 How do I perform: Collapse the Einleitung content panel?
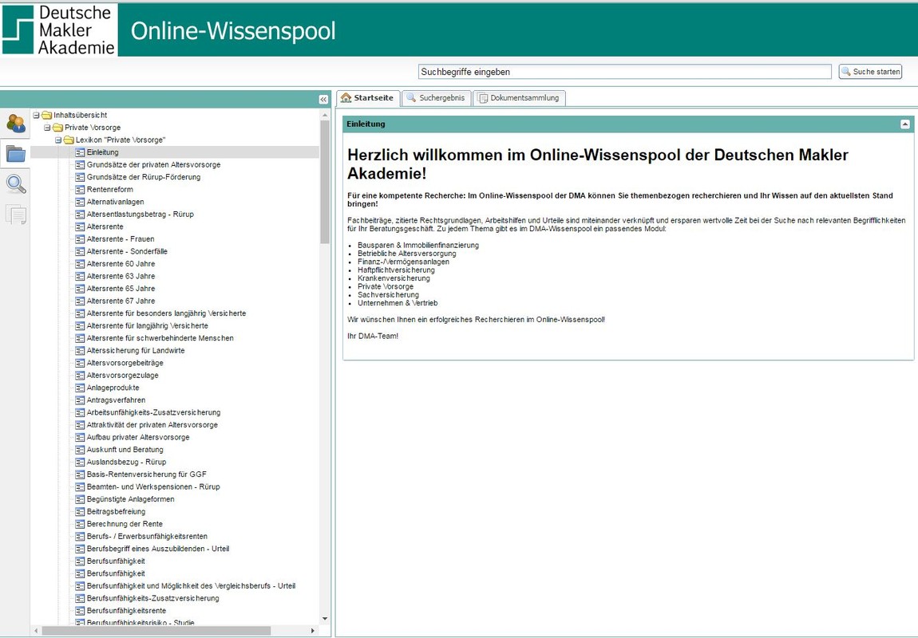pos(904,124)
